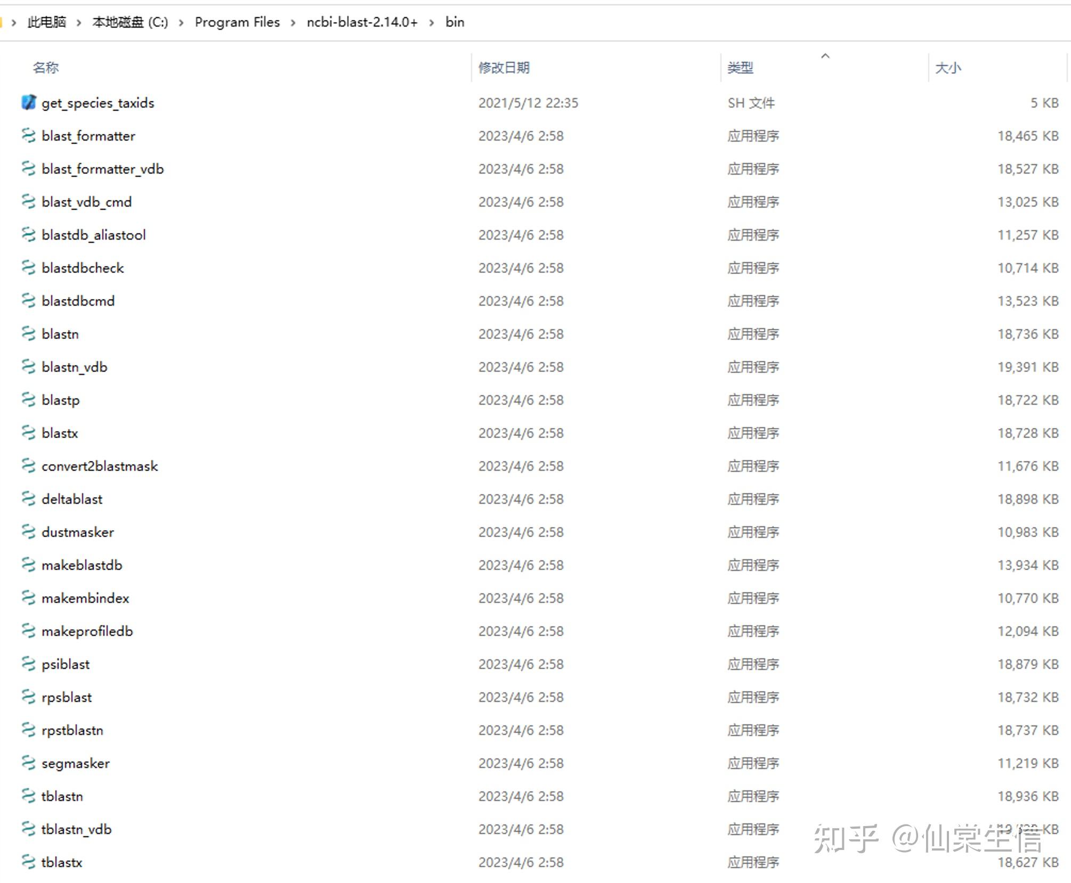Screen dimensions: 1071x883
Task: Select the deltablast file icon
Action: point(28,498)
